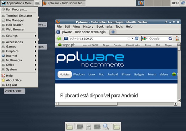
Task: Choose Log Out from menu
Action: [19, 85]
